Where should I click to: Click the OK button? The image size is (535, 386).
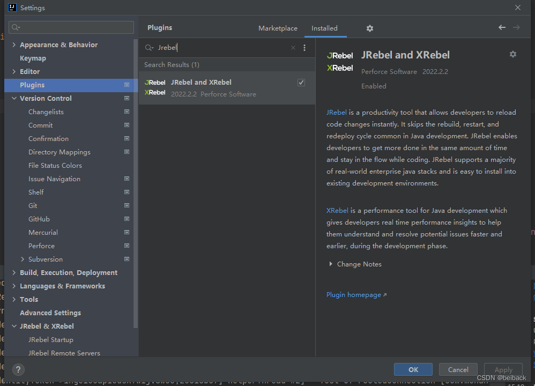[413, 369]
